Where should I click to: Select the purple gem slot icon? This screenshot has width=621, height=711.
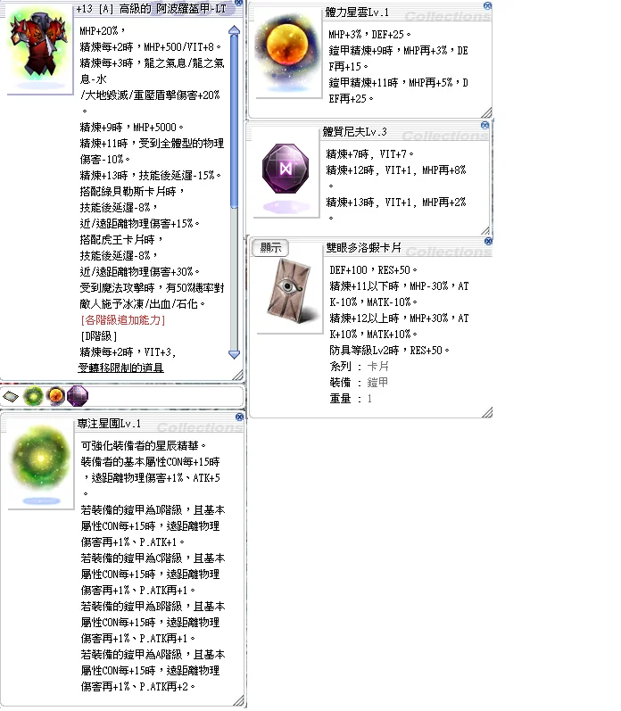click(x=78, y=396)
